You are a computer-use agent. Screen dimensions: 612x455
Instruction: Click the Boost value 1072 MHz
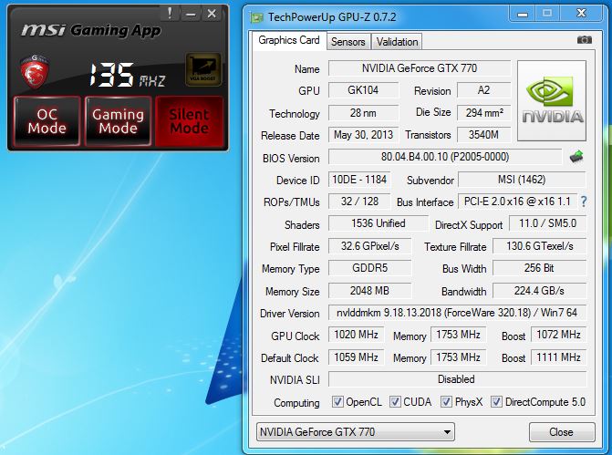tap(558, 335)
